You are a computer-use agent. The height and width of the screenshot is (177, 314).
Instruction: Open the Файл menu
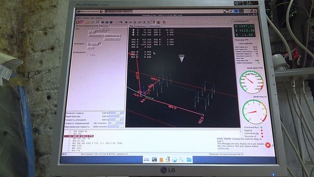click(79, 18)
